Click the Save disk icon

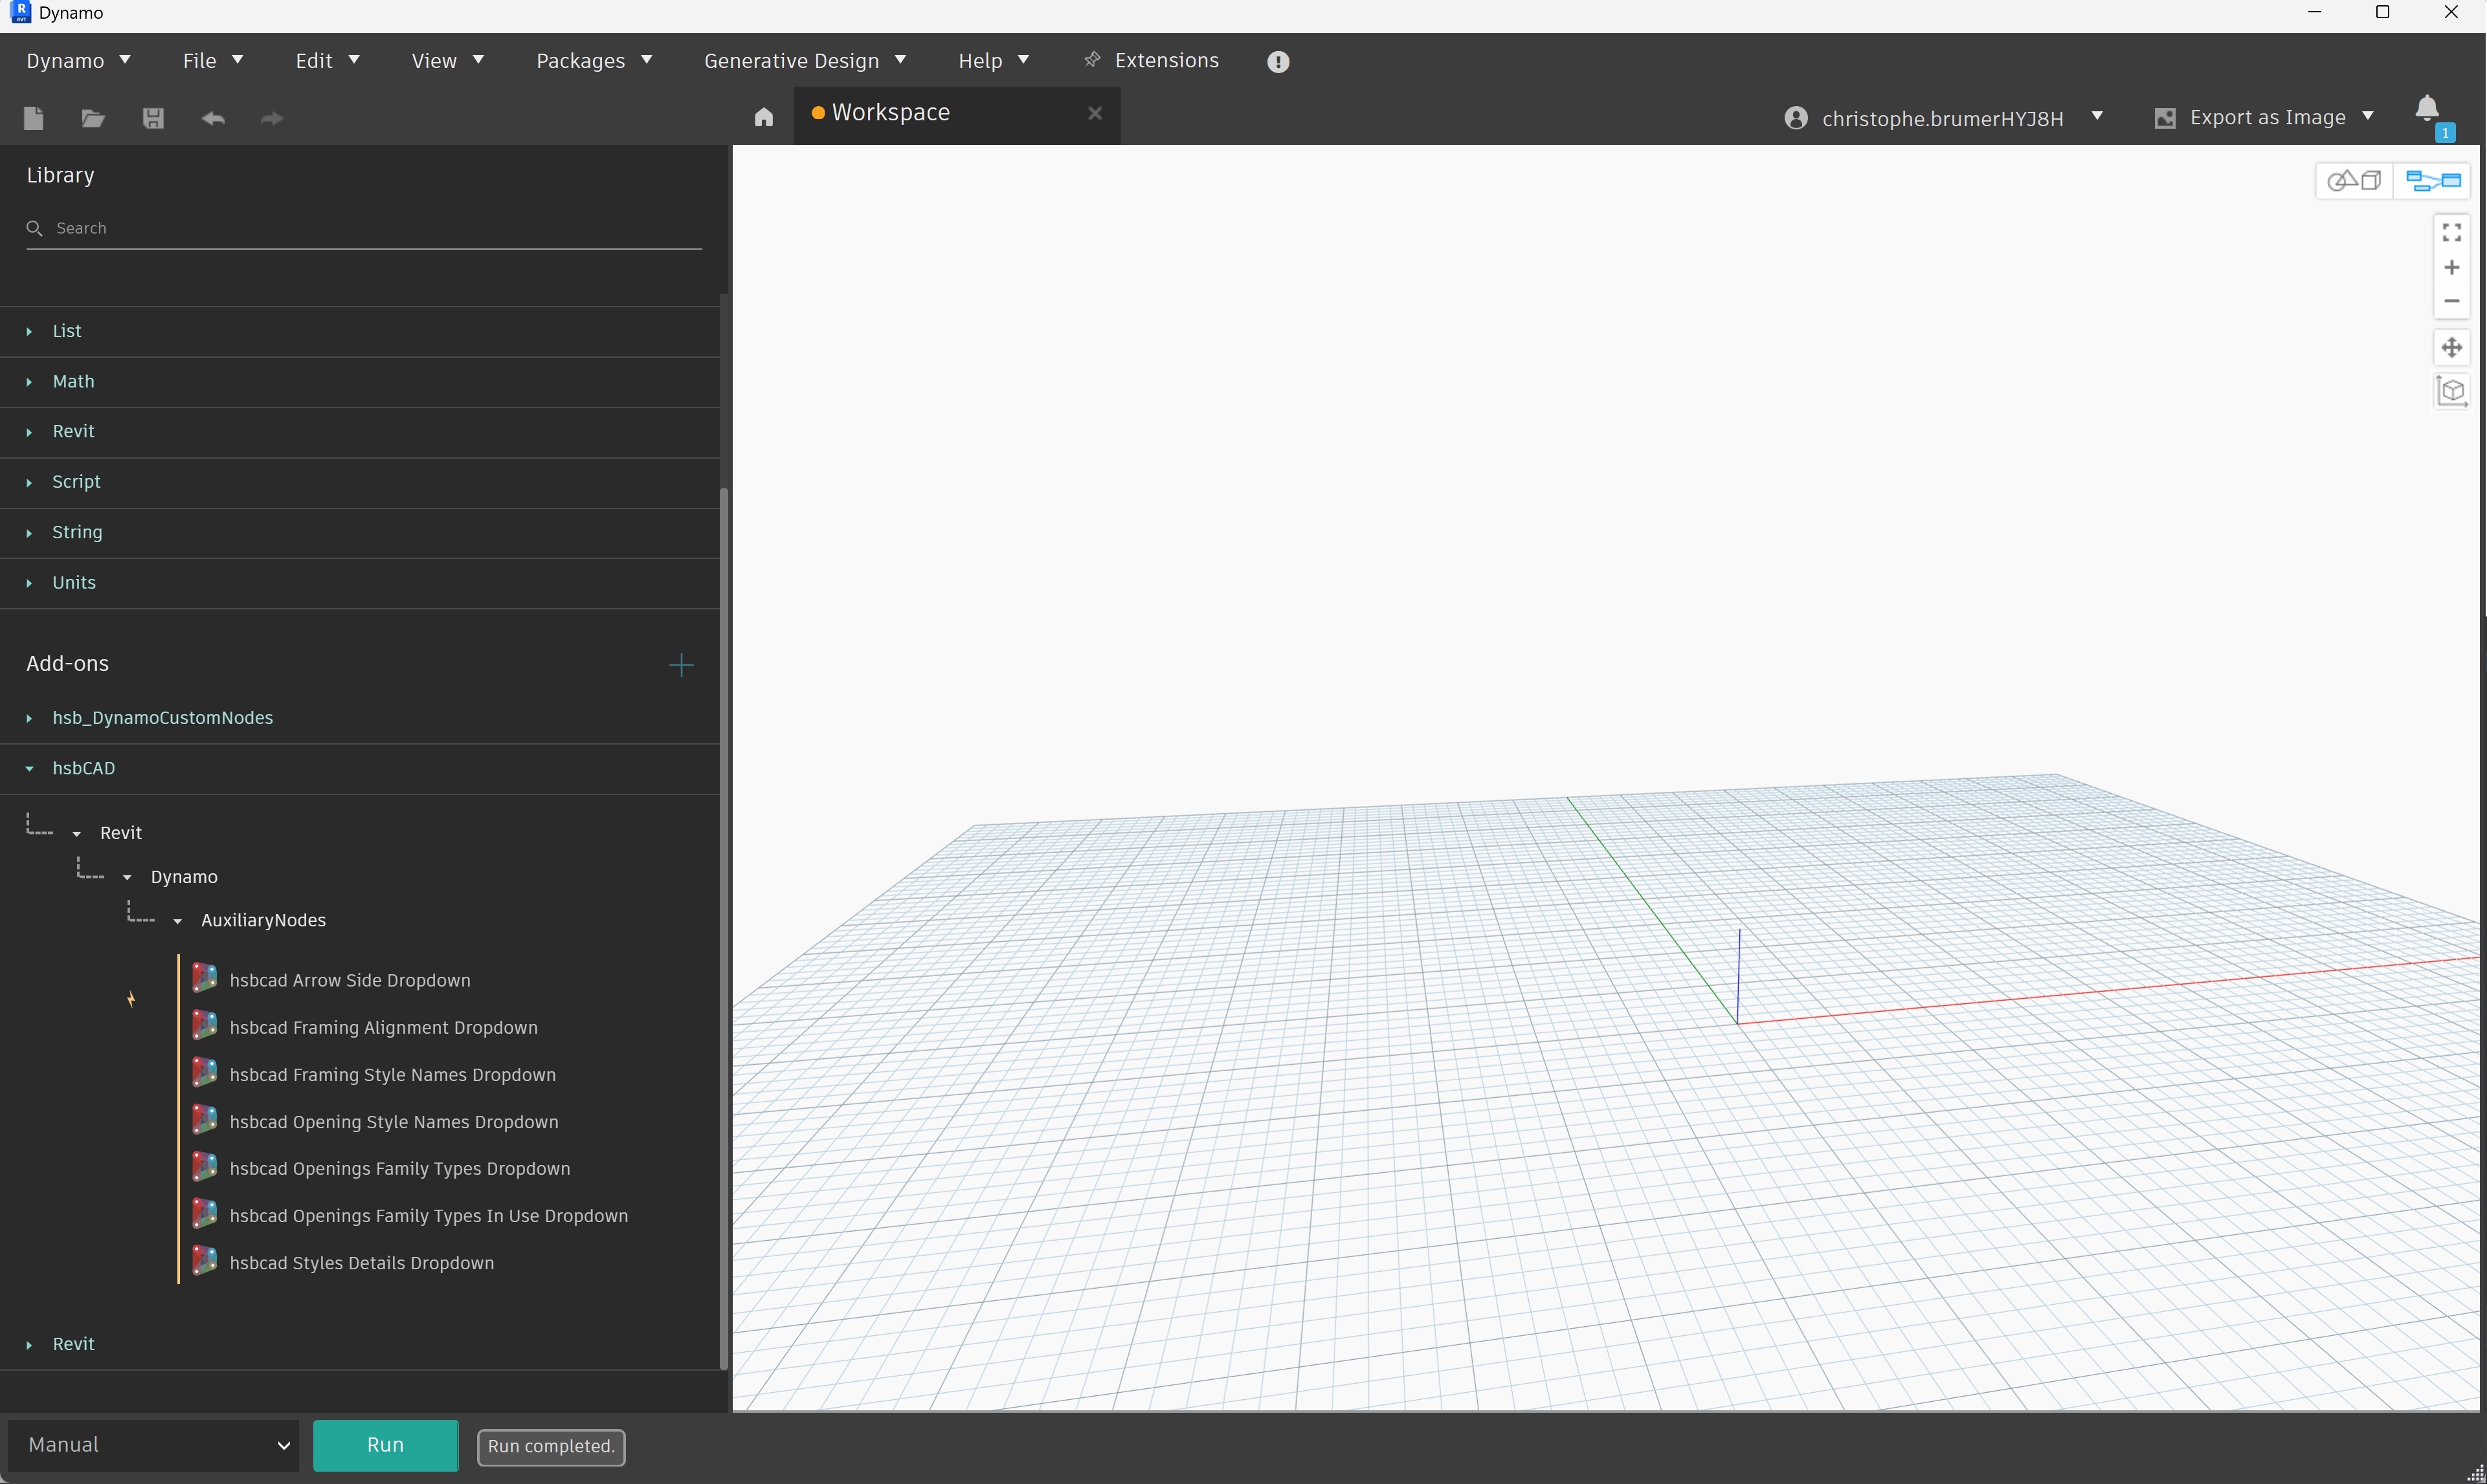pos(153,118)
